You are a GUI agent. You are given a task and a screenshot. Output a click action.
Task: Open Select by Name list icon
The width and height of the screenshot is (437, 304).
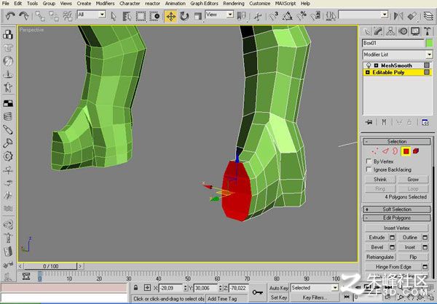tap(127, 17)
